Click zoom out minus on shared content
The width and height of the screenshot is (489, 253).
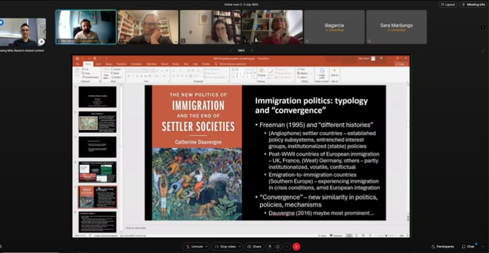tap(232, 50)
